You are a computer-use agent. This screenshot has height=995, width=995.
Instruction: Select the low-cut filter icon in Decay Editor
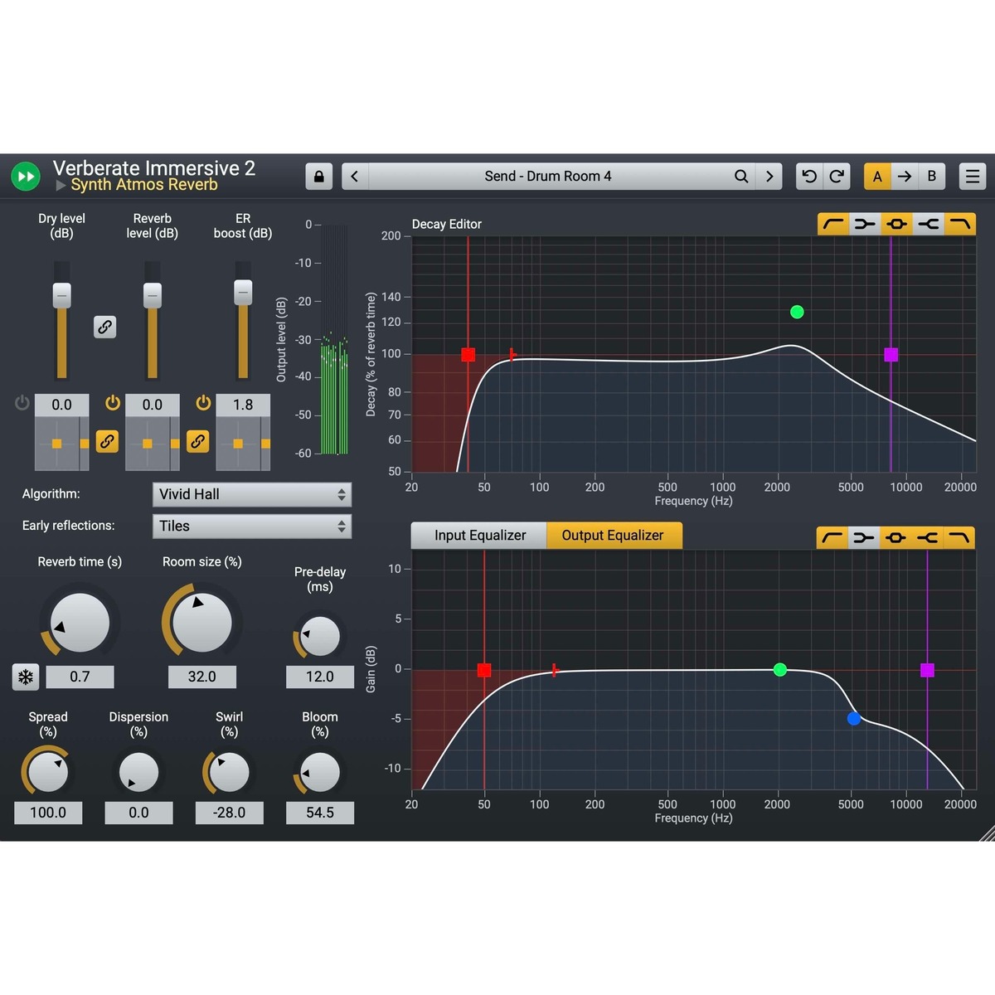pos(833,224)
